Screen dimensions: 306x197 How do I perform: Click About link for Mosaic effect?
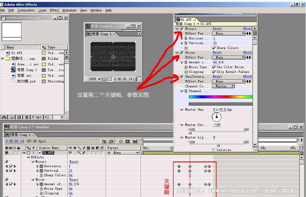click(x=248, y=28)
